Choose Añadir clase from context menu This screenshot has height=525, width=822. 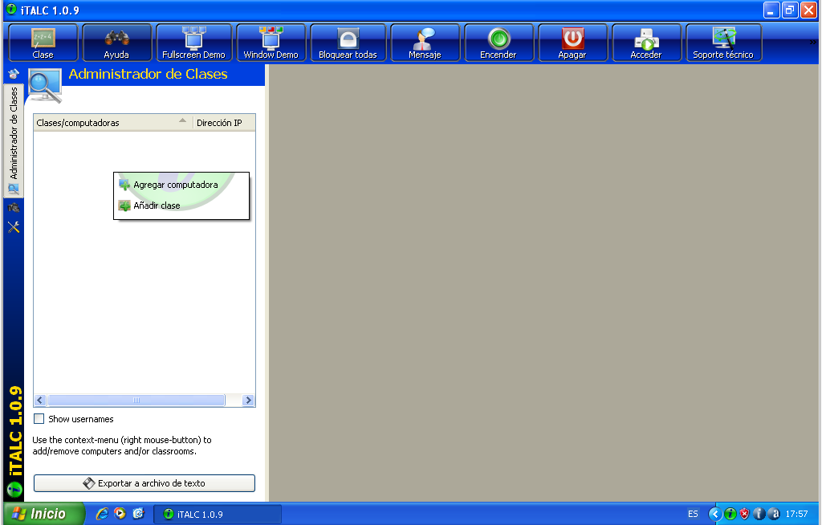(x=157, y=206)
